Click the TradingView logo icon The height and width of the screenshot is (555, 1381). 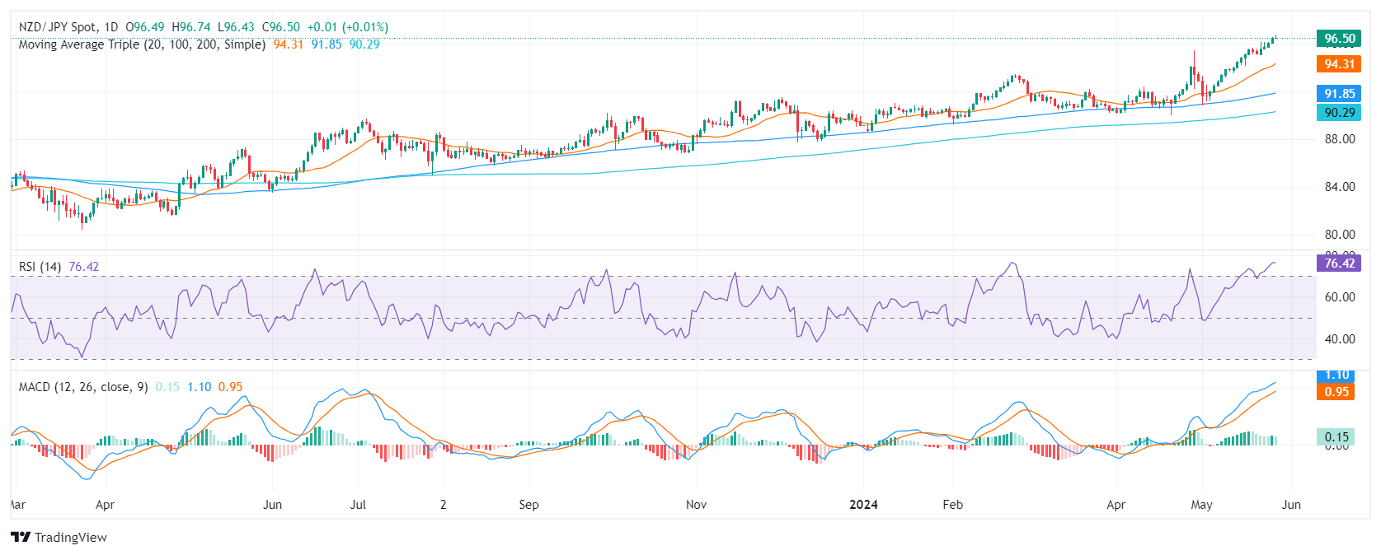pyautogui.click(x=21, y=537)
